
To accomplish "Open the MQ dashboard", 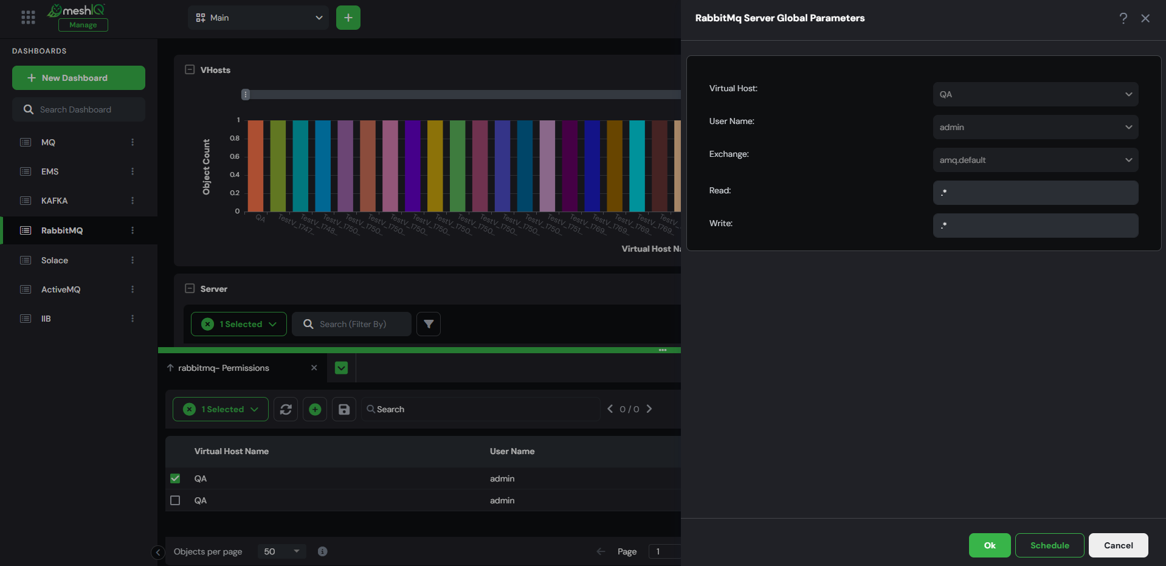I will pos(48,142).
